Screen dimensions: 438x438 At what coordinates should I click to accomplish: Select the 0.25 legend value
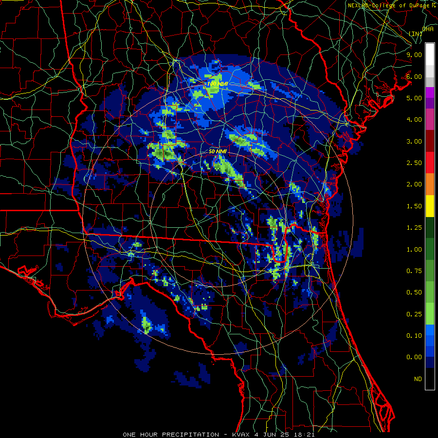tap(414, 314)
